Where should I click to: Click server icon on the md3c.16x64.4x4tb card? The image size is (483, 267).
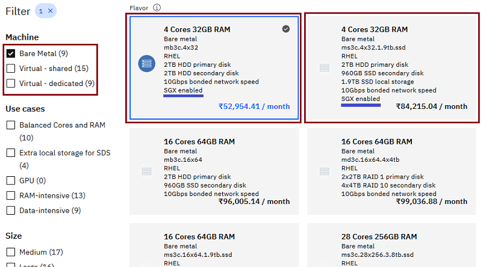pos(325,171)
